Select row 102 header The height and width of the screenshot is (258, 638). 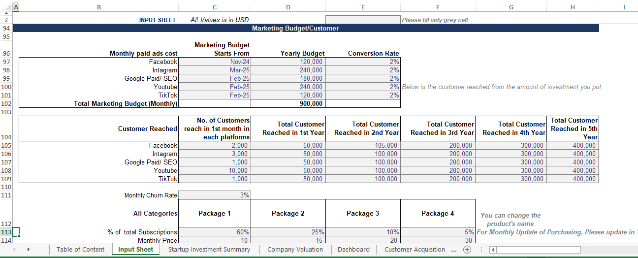[6, 104]
